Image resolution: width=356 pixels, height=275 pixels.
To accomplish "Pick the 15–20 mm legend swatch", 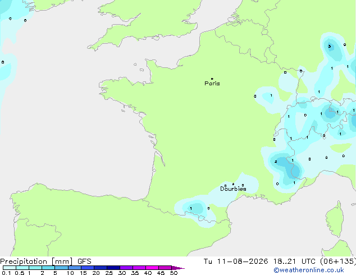I will [88, 268].
